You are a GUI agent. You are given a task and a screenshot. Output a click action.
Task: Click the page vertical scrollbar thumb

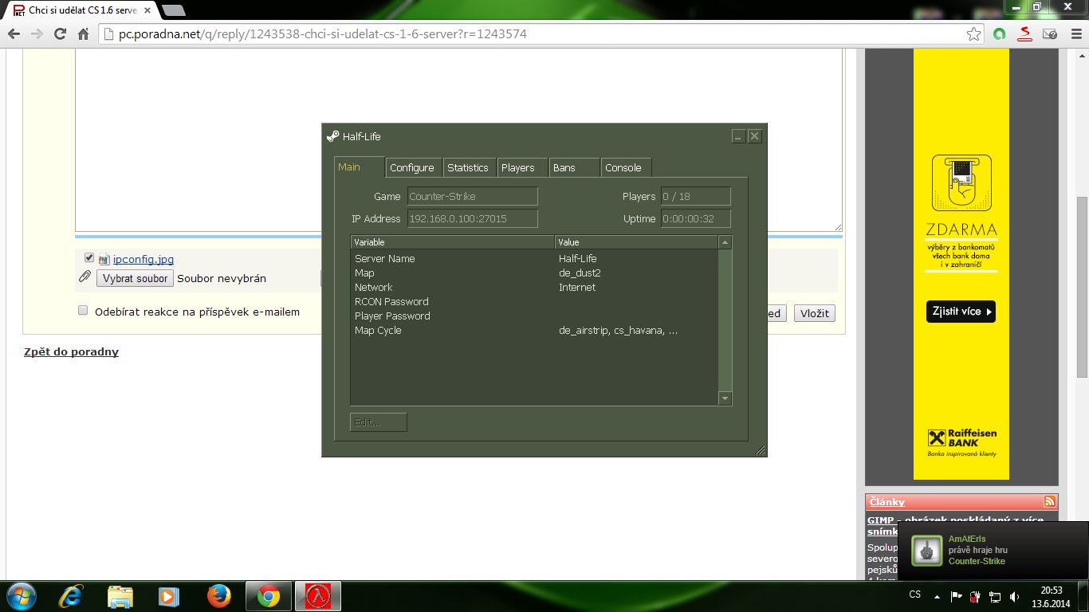(x=1082, y=287)
